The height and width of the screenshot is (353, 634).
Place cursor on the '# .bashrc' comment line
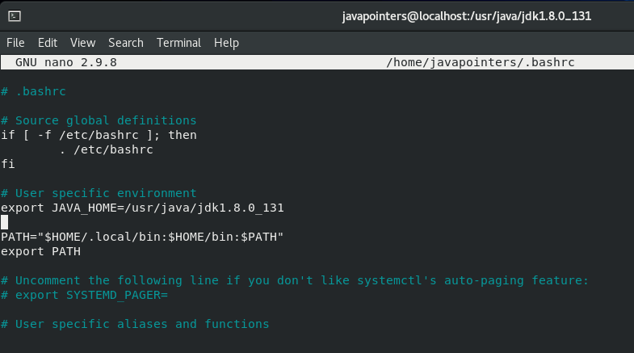point(33,91)
